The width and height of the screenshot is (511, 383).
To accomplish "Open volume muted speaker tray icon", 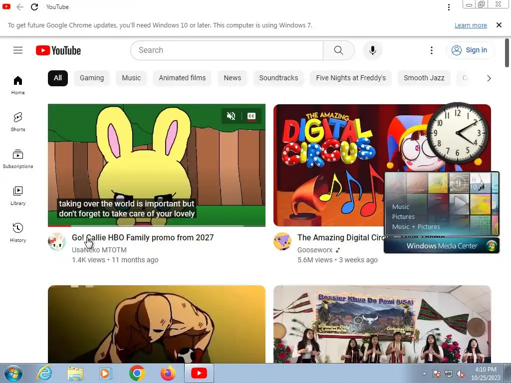I will pyautogui.click(x=461, y=374).
